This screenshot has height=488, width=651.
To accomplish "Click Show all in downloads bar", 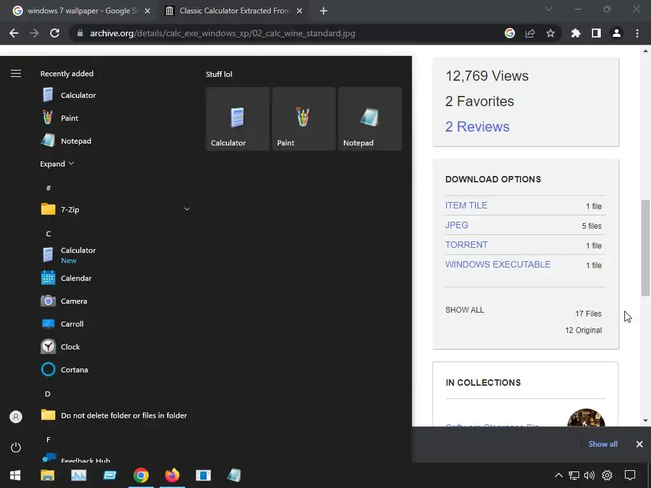I will 603,444.
